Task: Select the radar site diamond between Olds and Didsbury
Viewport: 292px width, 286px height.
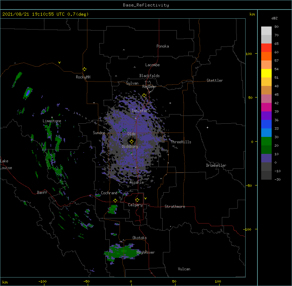Action: point(131,142)
